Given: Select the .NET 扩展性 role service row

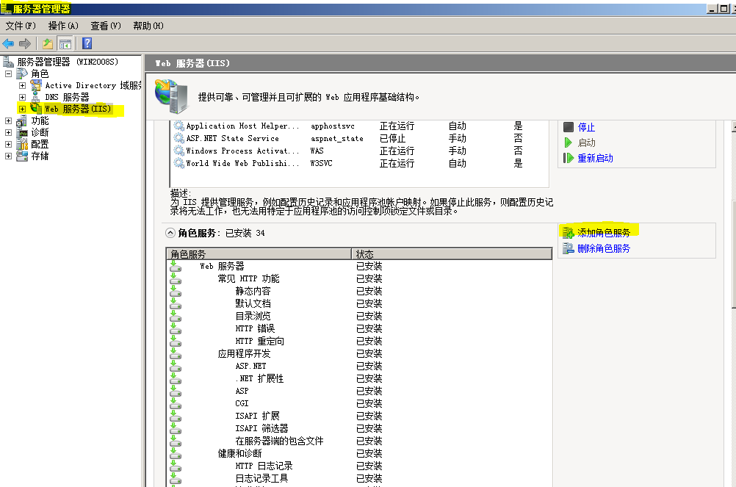Looking at the screenshot, I should (x=359, y=378).
